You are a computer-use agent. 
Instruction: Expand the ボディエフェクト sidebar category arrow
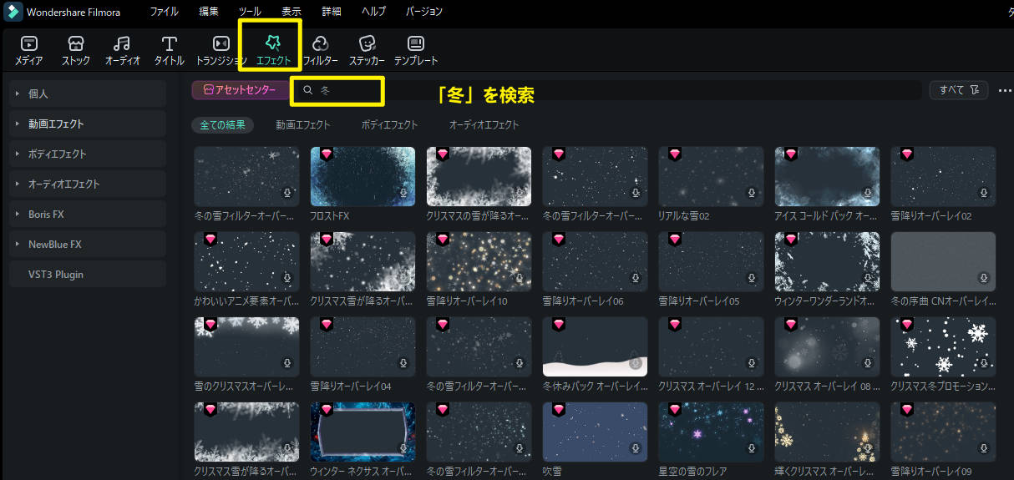(x=17, y=154)
